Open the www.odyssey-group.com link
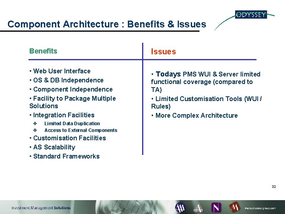 pos(260,208)
